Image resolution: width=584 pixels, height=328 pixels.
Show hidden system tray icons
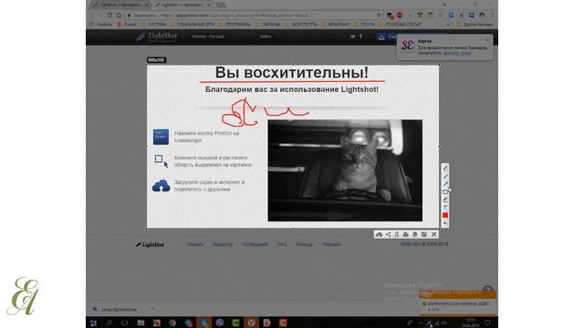point(421,323)
